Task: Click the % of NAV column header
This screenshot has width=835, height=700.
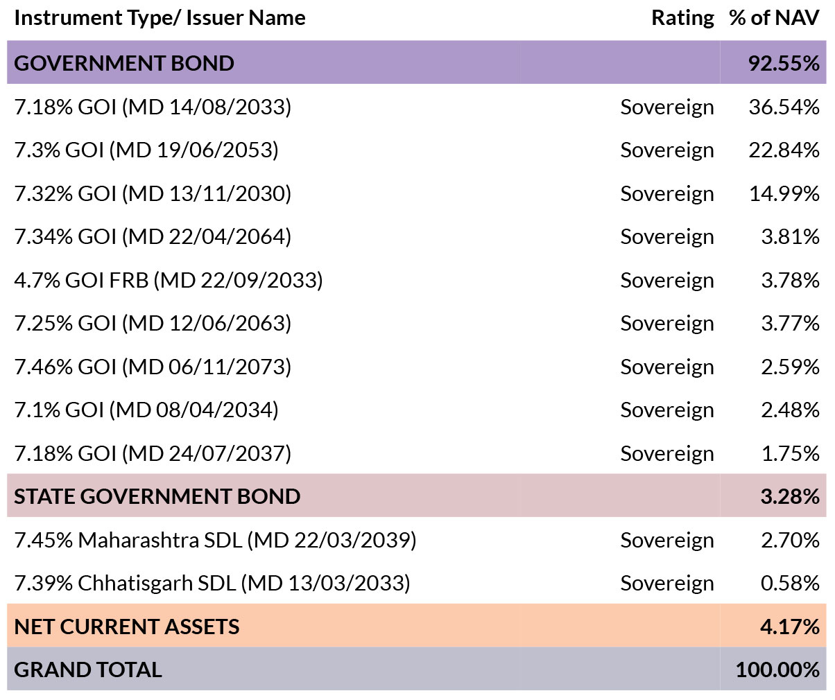Action: tap(774, 18)
